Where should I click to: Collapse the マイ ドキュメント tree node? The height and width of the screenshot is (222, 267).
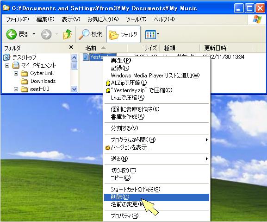pos(7,65)
